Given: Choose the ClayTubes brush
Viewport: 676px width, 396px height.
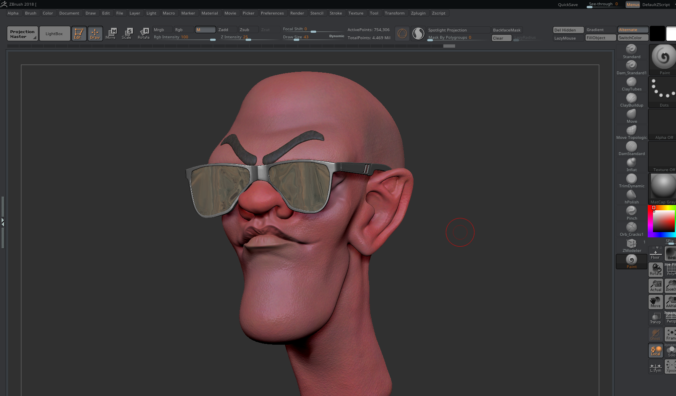Looking at the screenshot, I should tap(632, 84).
